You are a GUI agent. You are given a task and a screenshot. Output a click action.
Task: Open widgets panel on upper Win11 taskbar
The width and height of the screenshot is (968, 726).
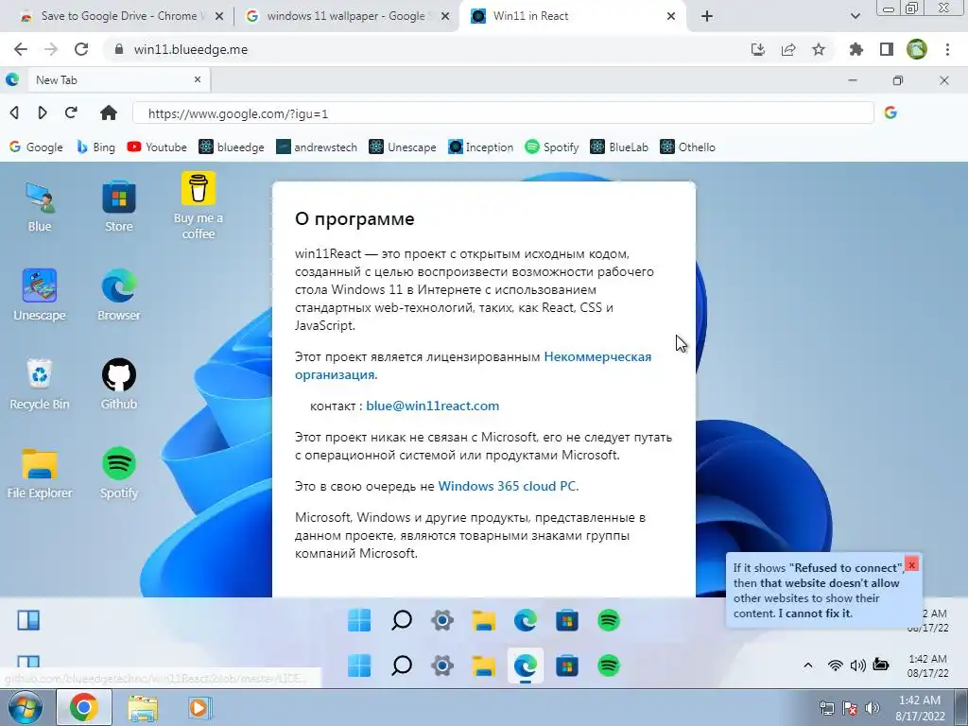(x=28, y=620)
